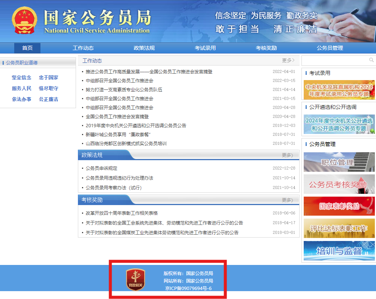
Task: Click the 京ICP备09079694号-6 footer link
Action: (188, 289)
